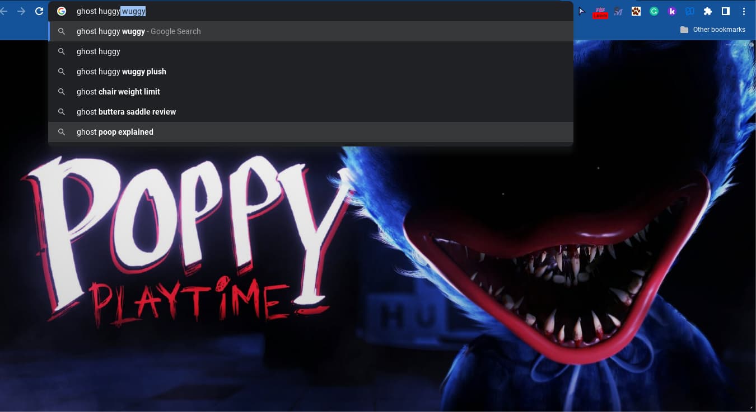Open the Extensions puzzle-piece menu
The height and width of the screenshot is (412, 756).
point(708,11)
